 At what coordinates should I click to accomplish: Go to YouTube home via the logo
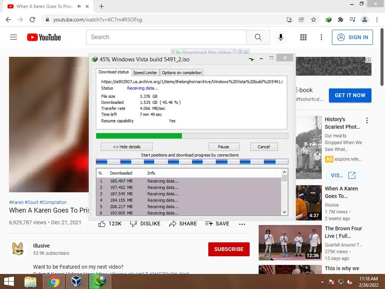(x=44, y=37)
